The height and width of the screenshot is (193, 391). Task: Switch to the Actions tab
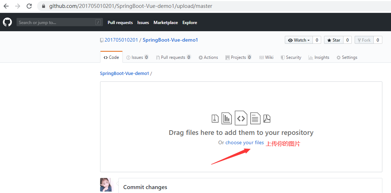[208, 57]
